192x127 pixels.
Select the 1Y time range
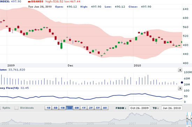tap(84, 108)
